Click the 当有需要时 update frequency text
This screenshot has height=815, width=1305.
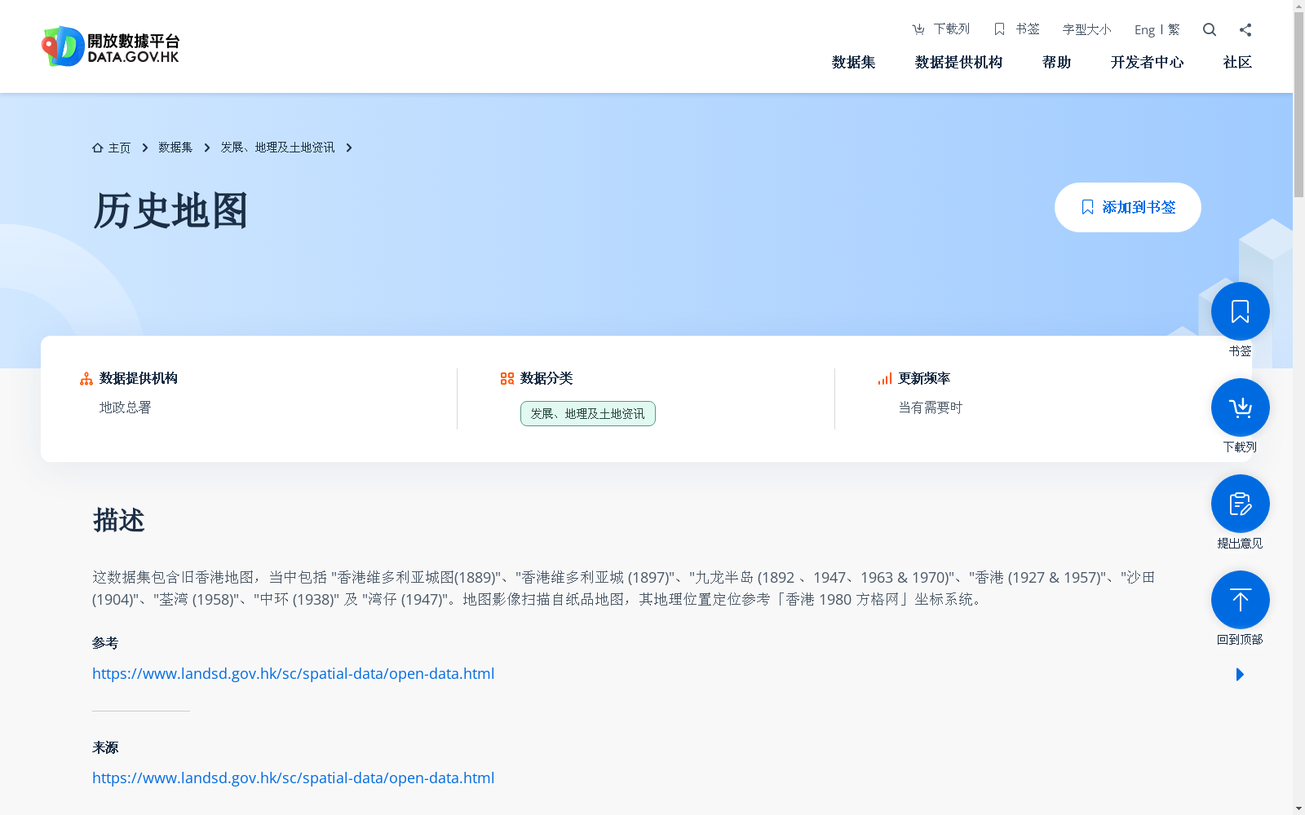point(931,407)
